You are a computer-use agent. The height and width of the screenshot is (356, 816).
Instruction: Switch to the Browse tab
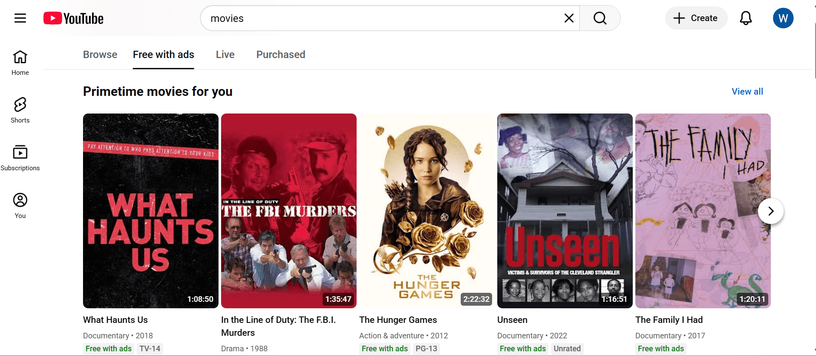(x=100, y=55)
